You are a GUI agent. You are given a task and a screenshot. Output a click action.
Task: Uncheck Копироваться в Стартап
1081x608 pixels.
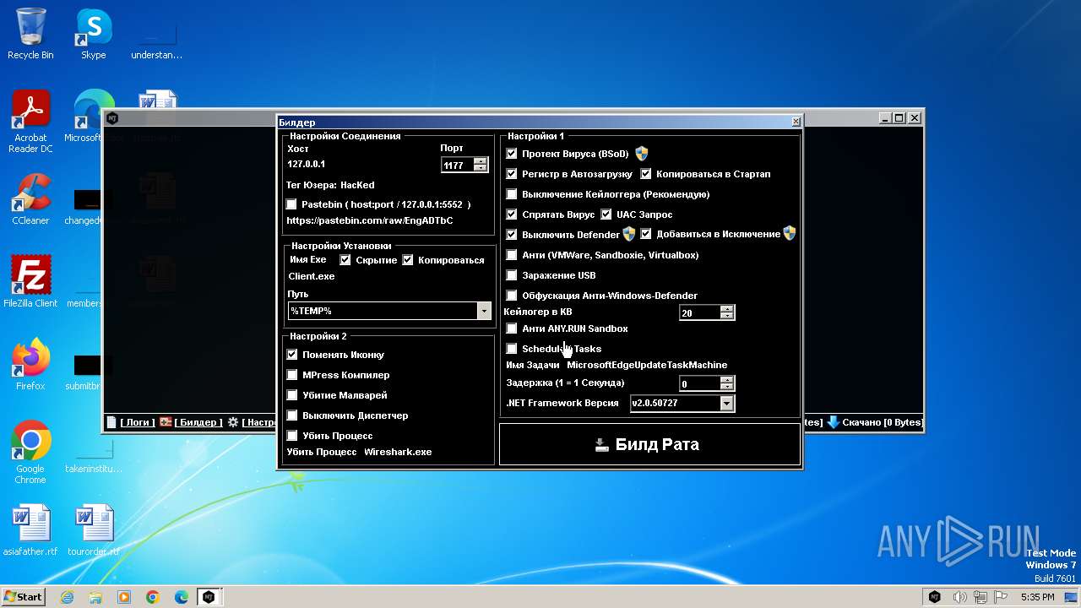click(x=646, y=174)
